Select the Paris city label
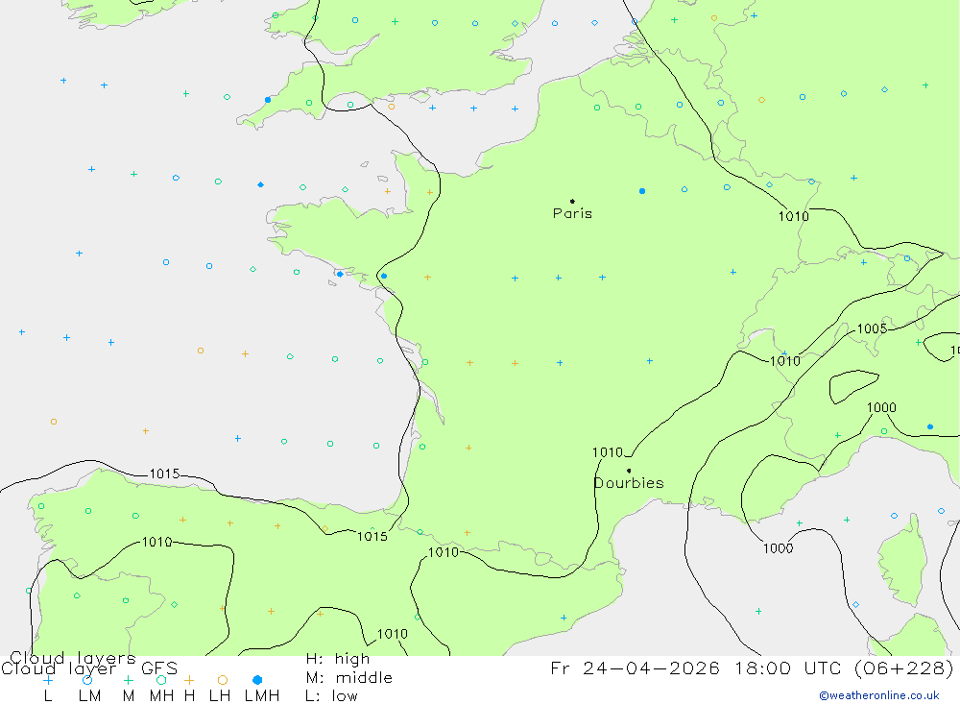The image size is (960, 704). [x=572, y=213]
